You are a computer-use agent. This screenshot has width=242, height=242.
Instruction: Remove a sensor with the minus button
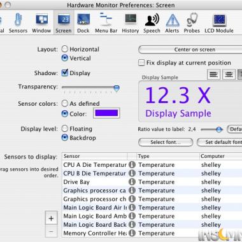51,231
